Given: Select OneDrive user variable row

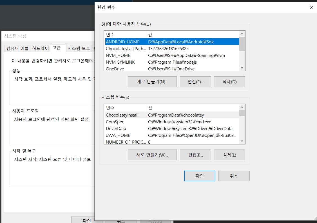Looking at the screenshot, I should pos(172,68).
